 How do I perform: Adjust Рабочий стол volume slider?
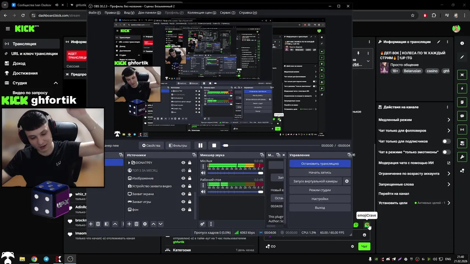coord(235,192)
